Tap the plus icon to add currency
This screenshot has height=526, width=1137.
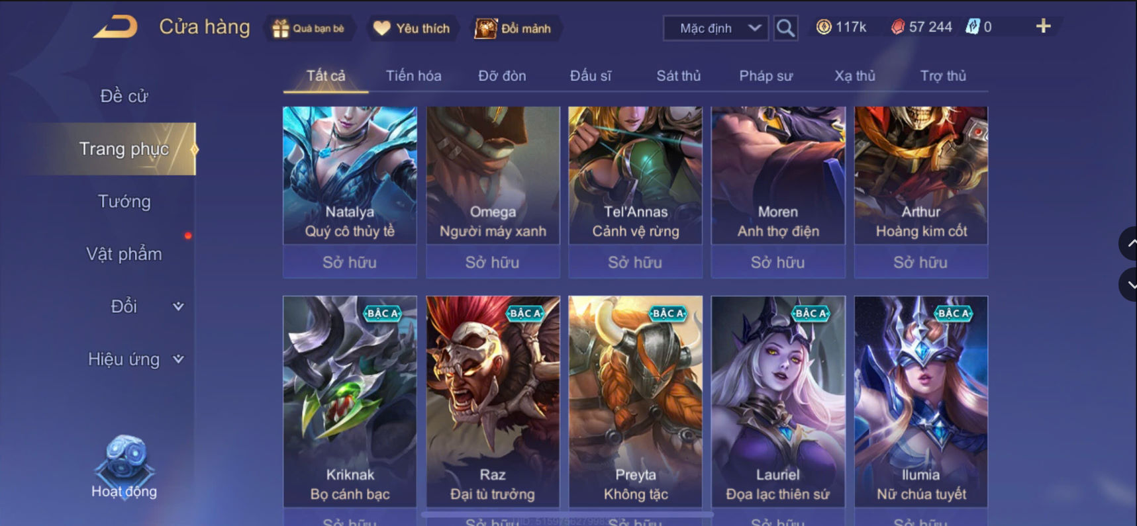(x=1043, y=26)
